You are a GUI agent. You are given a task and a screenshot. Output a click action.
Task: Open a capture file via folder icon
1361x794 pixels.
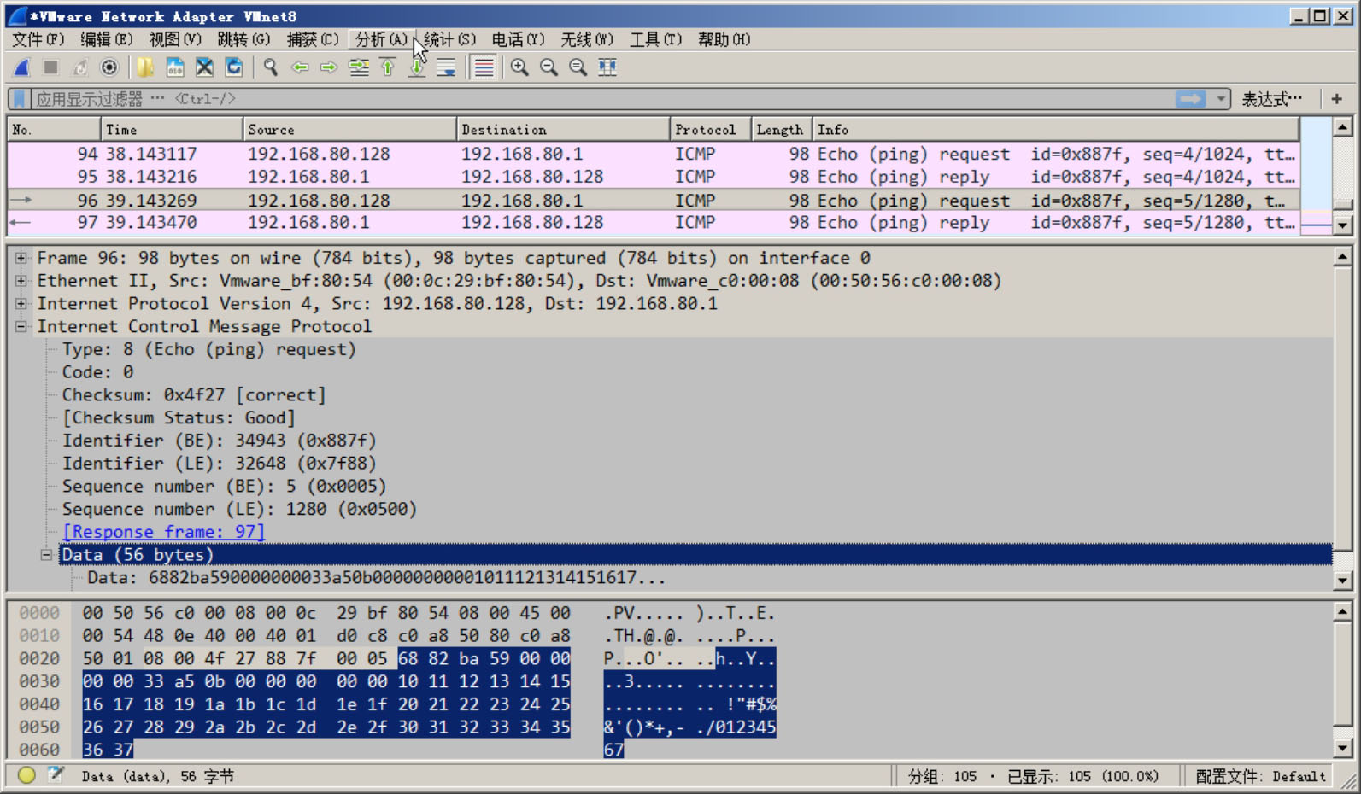pos(145,67)
